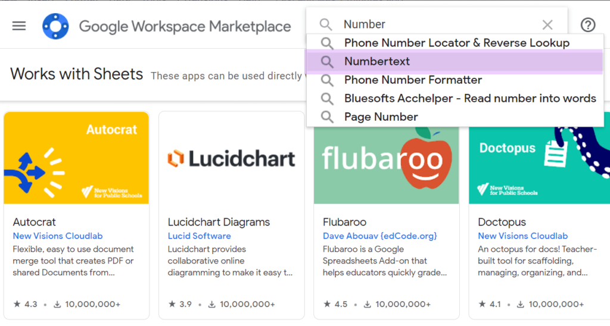Viewport: 610px width, 326px height.
Task: Click magnifier icon beside Phone Number Formatter
Action: [x=327, y=80]
